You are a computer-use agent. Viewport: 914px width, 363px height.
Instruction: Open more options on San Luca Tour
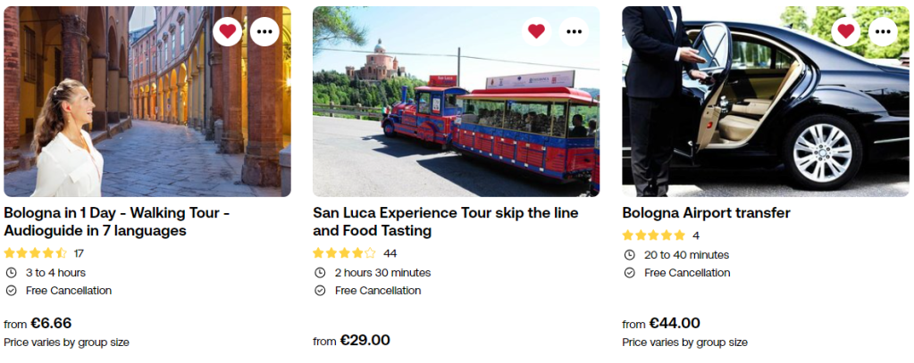tap(574, 31)
